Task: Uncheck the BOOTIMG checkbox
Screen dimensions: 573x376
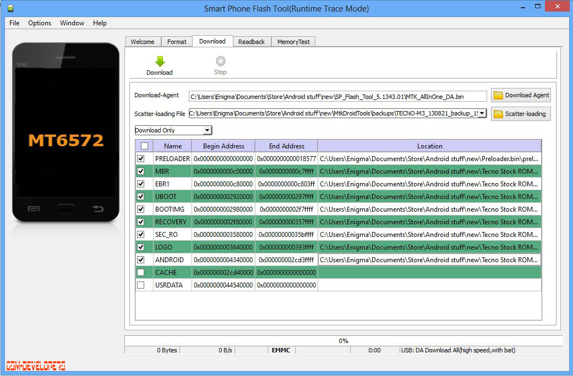Action: click(141, 209)
